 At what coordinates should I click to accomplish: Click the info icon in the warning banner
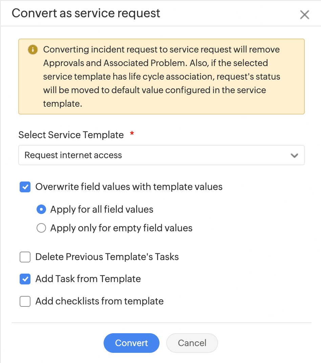33,50
